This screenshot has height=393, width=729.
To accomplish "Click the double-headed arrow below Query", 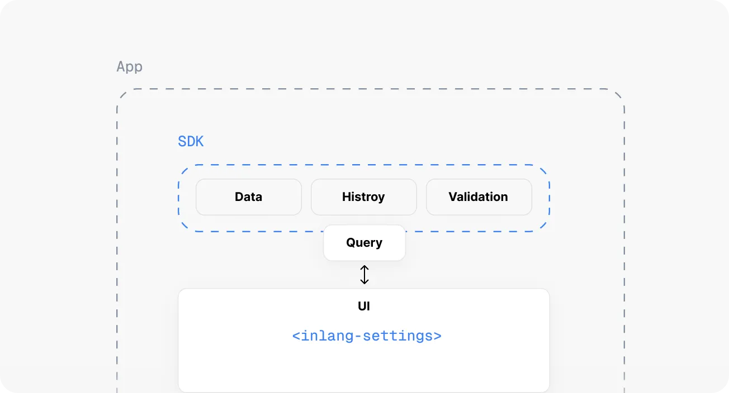I will 365,275.
